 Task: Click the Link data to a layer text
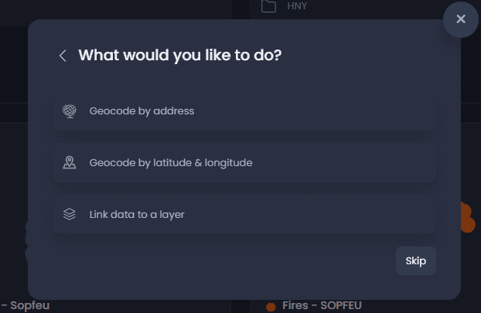tap(137, 215)
